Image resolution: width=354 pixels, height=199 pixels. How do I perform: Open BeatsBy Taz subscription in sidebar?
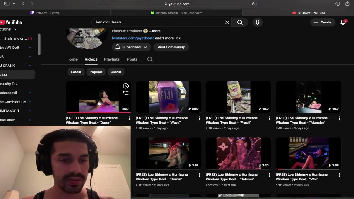tap(16, 84)
